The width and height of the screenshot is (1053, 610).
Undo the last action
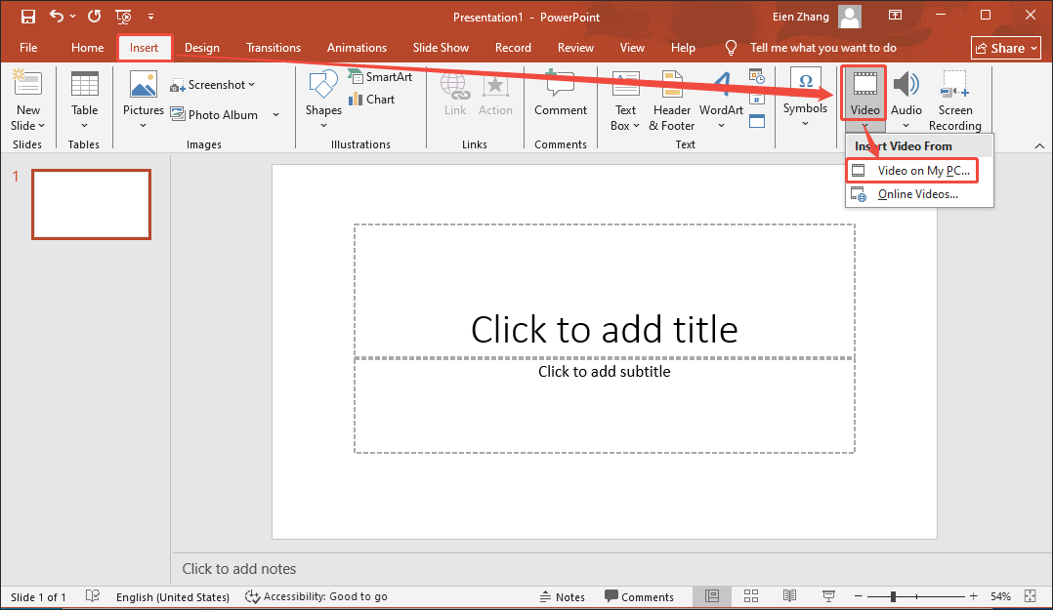coord(57,17)
